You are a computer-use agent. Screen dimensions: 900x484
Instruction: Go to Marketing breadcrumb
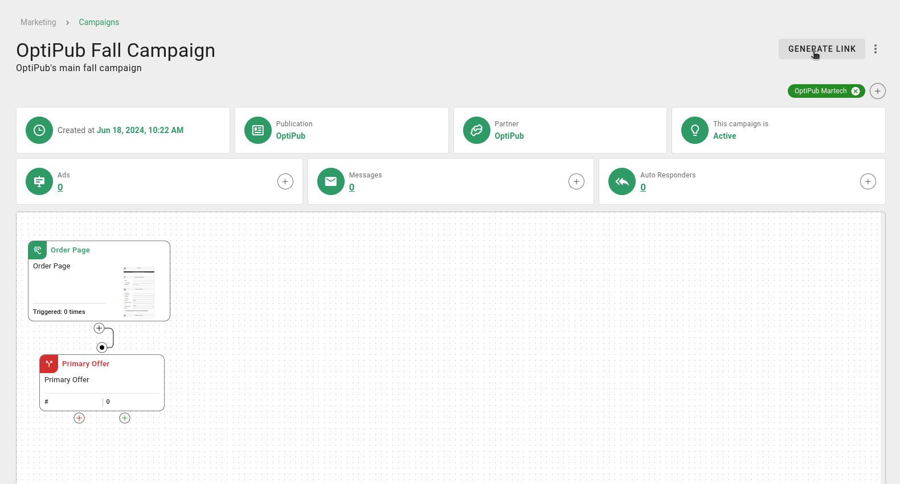pos(38,22)
